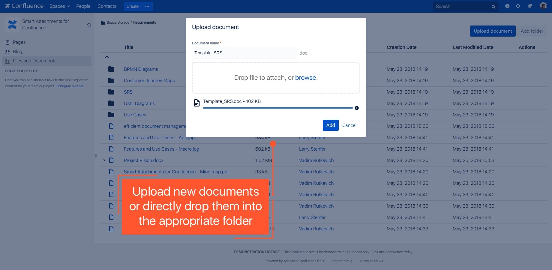Focus the Document name input field
552x270 pixels.
(x=244, y=53)
